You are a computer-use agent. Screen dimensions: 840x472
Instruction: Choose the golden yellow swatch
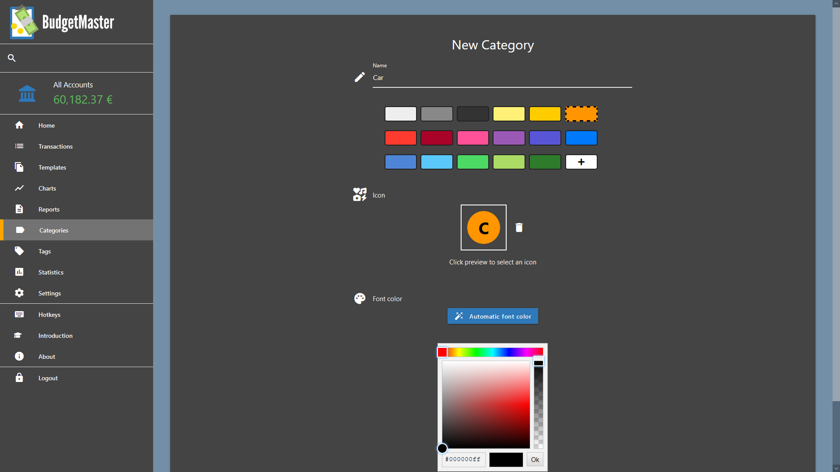(545, 114)
